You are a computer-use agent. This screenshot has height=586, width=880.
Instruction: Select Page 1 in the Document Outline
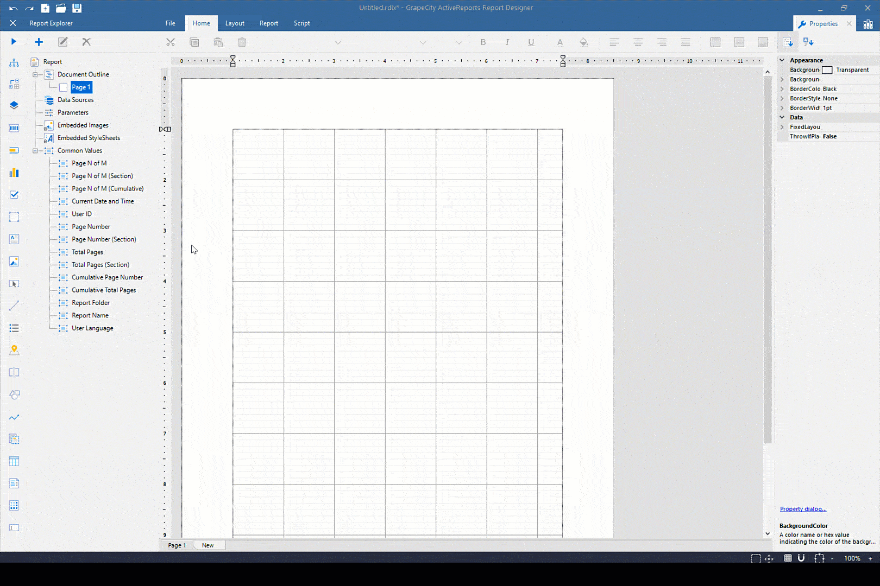pos(80,87)
